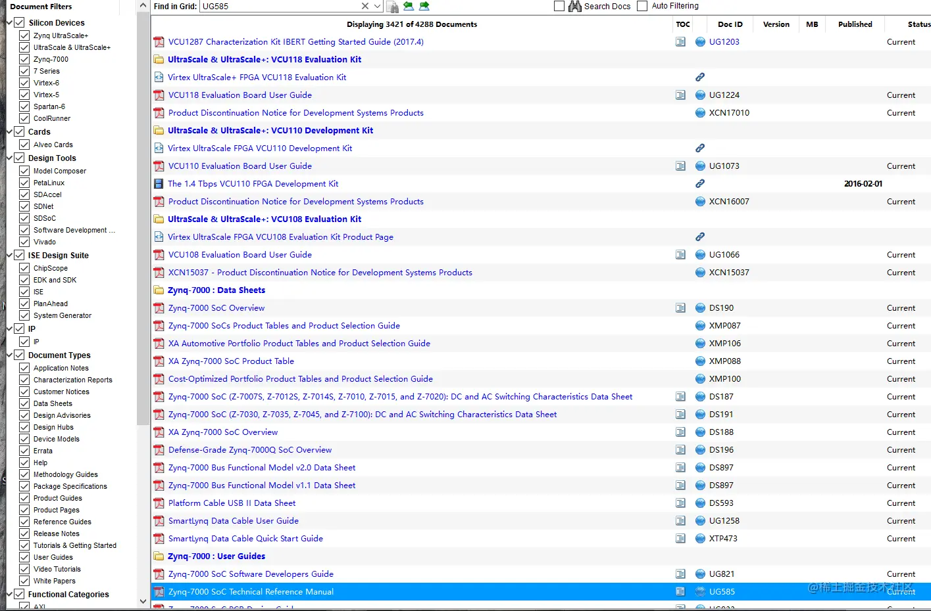Collapse the Document Types filter group
This screenshot has height=611, width=931.
click(x=9, y=355)
